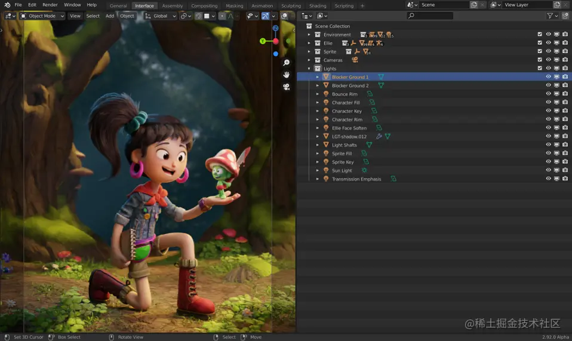Screen dimensions: 572x341
Task: Select the Bounce Rim light
Action: [345, 94]
